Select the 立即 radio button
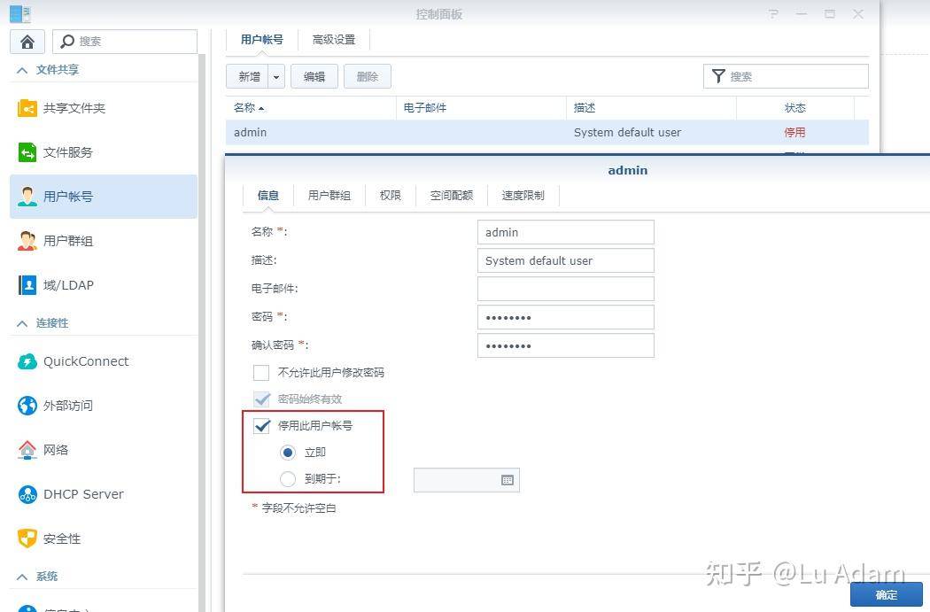The image size is (930, 612). pos(288,453)
